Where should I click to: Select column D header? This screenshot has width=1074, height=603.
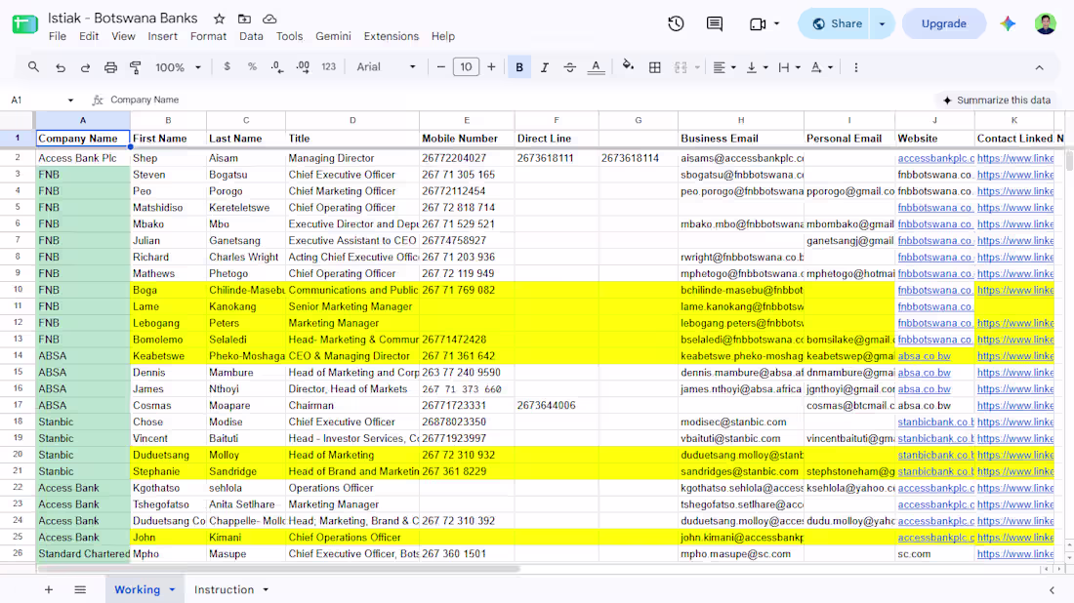click(352, 120)
